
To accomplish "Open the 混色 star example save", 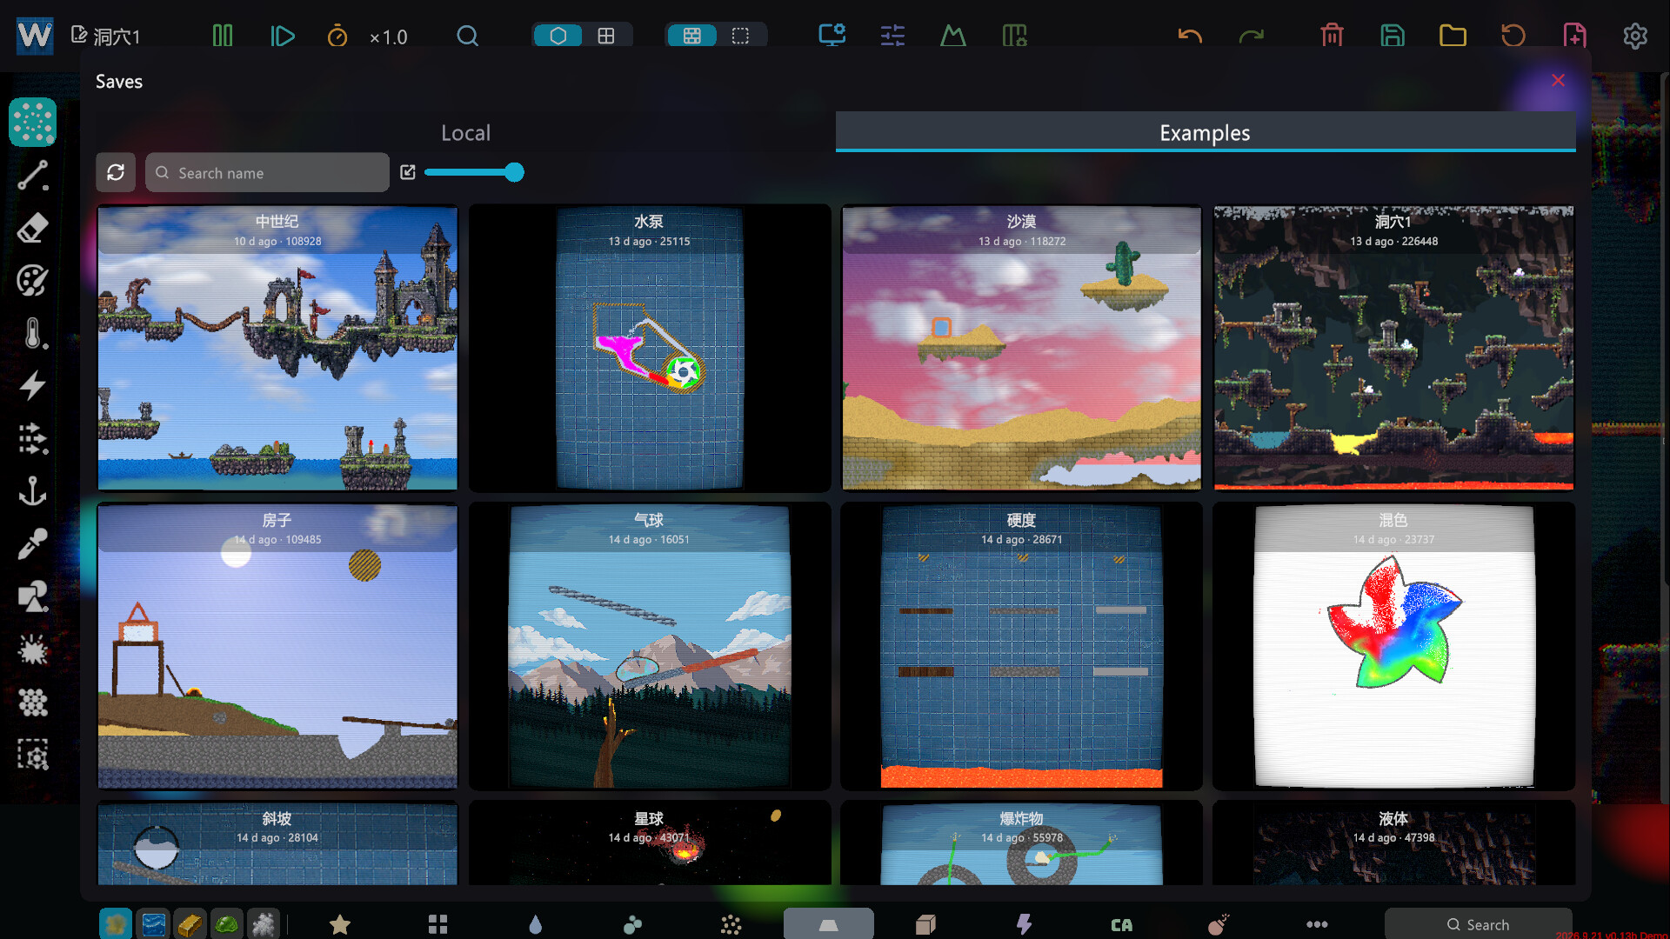I will pyautogui.click(x=1393, y=646).
